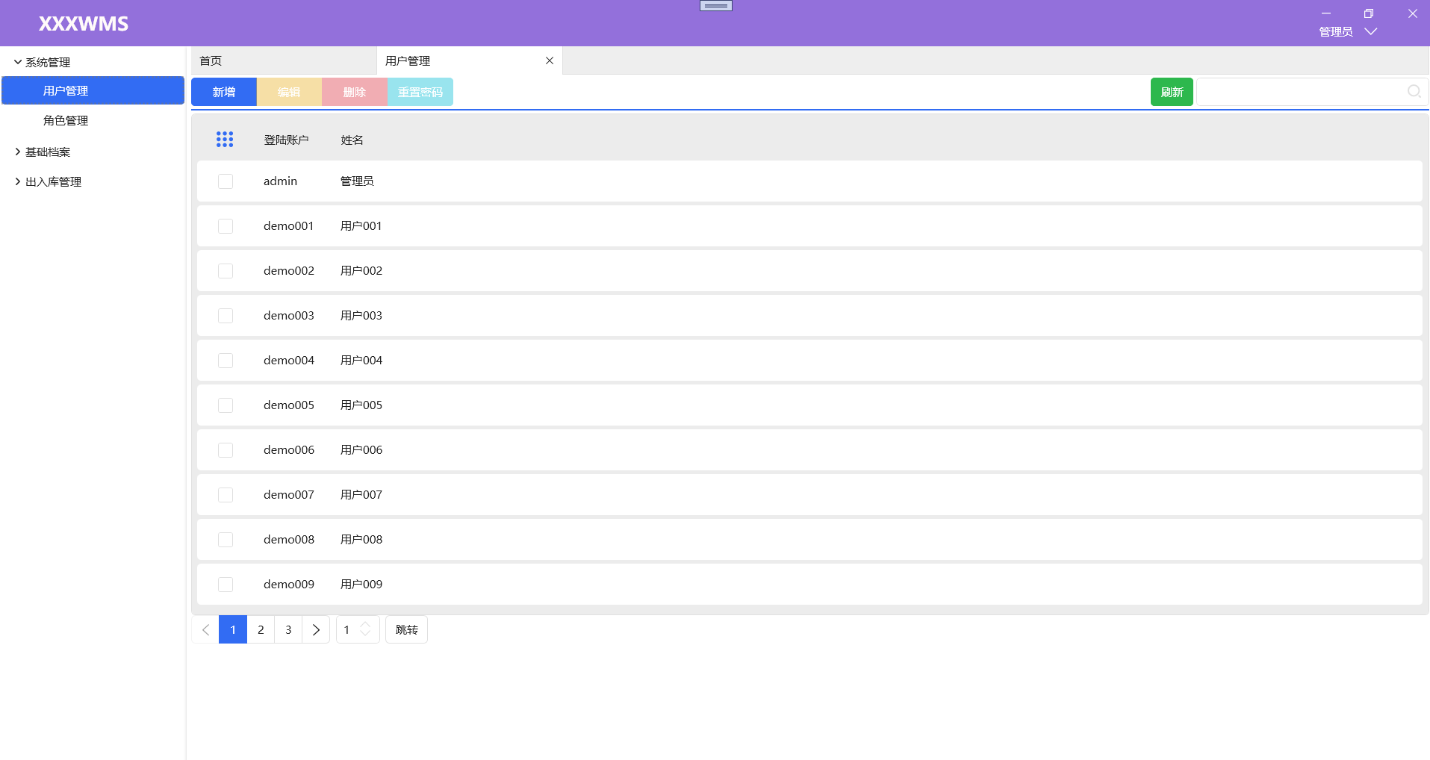The height and width of the screenshot is (760, 1430).
Task: Restore the window size
Action: 1369,13
